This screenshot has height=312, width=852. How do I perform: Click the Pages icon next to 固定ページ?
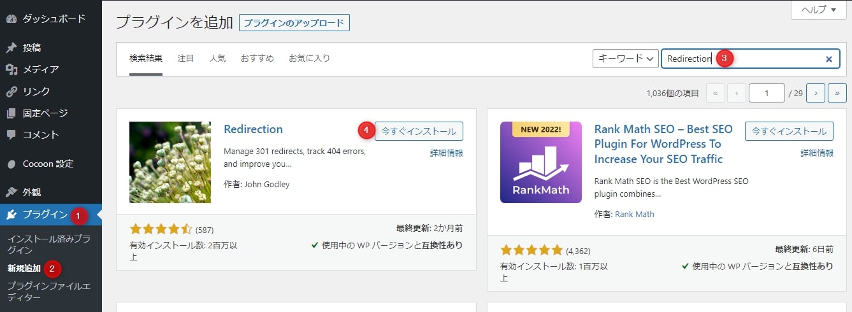[11, 113]
